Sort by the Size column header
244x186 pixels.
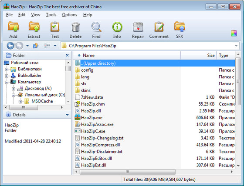[198, 56]
